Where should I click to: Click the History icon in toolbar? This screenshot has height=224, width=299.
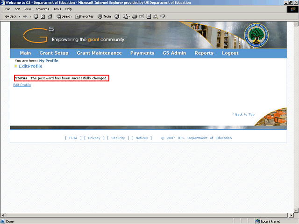[x=117, y=17]
